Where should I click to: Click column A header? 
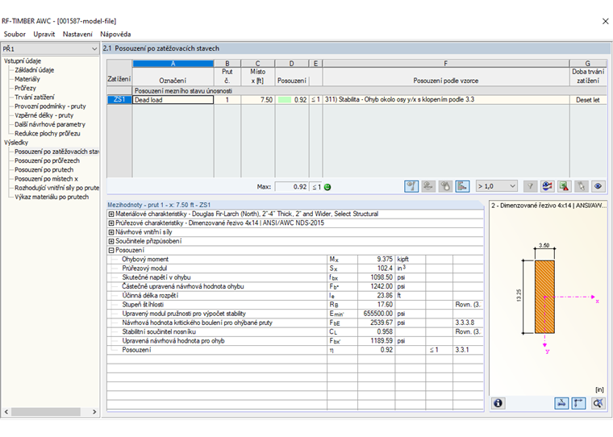point(173,64)
